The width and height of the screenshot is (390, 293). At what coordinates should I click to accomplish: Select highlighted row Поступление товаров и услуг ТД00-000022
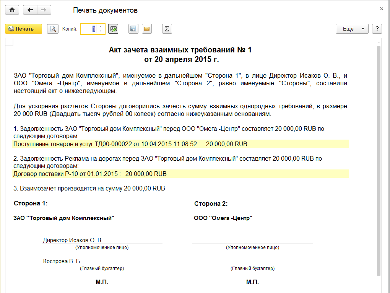[180, 144]
